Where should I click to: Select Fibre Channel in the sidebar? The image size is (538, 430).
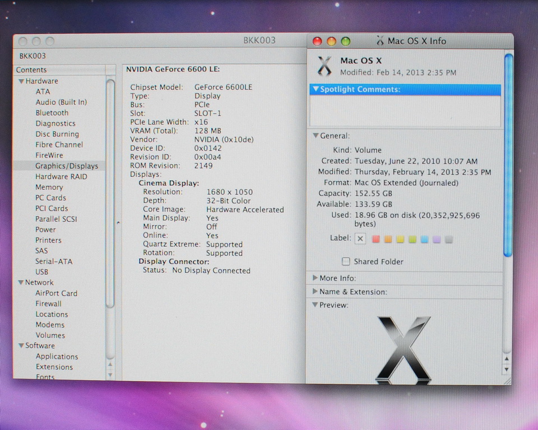click(x=59, y=144)
